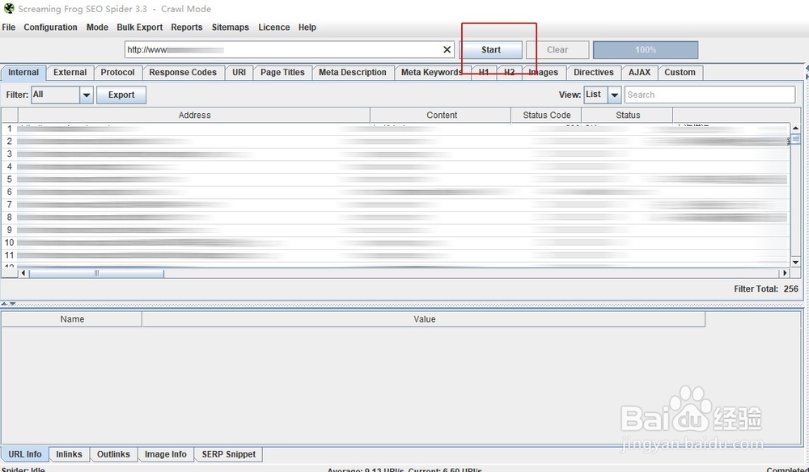Open the Bulk Export menu

[x=139, y=27]
